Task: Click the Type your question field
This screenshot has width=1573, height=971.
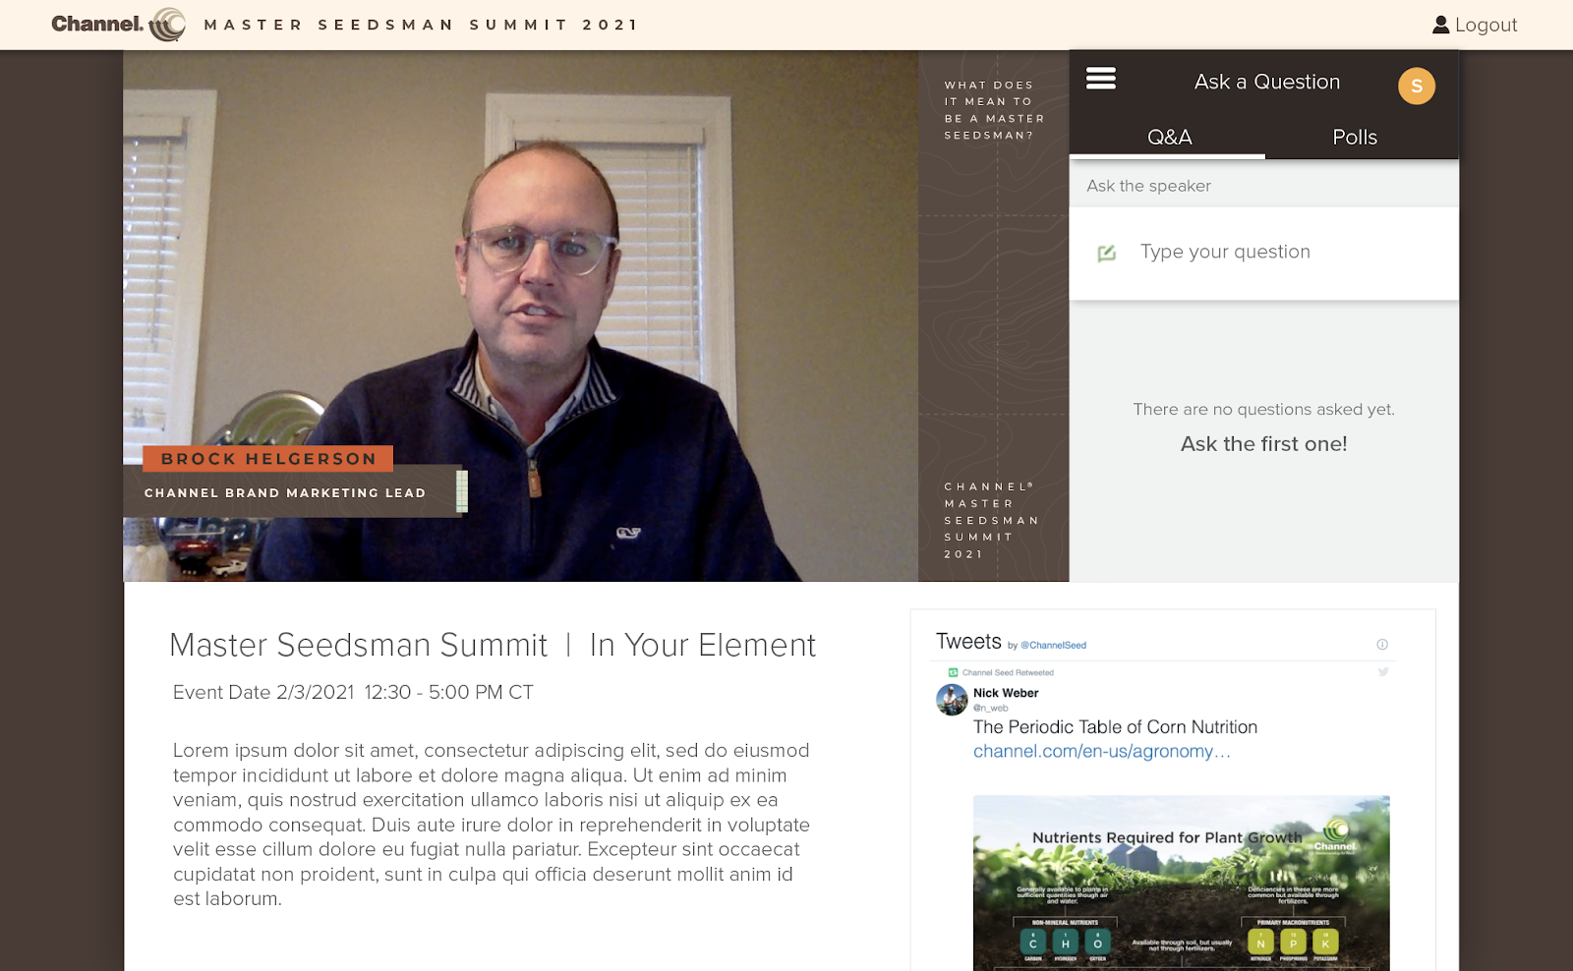Action: click(x=1263, y=253)
